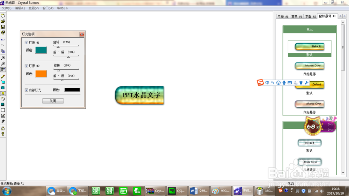Open the iQIYI taskbar icon
Image resolution: width=349 pixels, height=196 pixels.
click(x=123, y=191)
